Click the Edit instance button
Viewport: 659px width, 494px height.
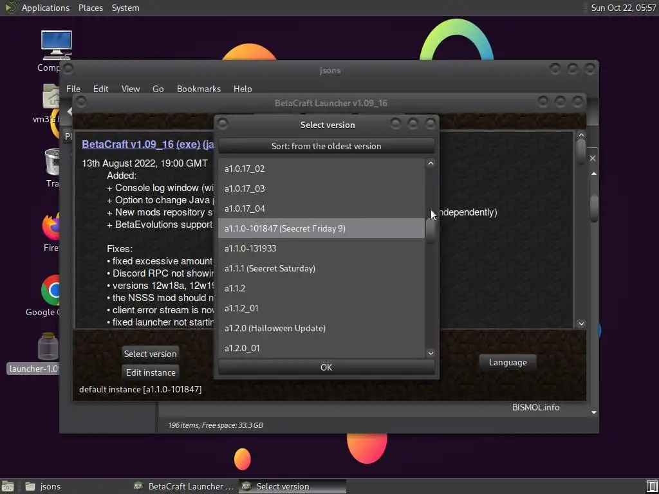coord(151,372)
